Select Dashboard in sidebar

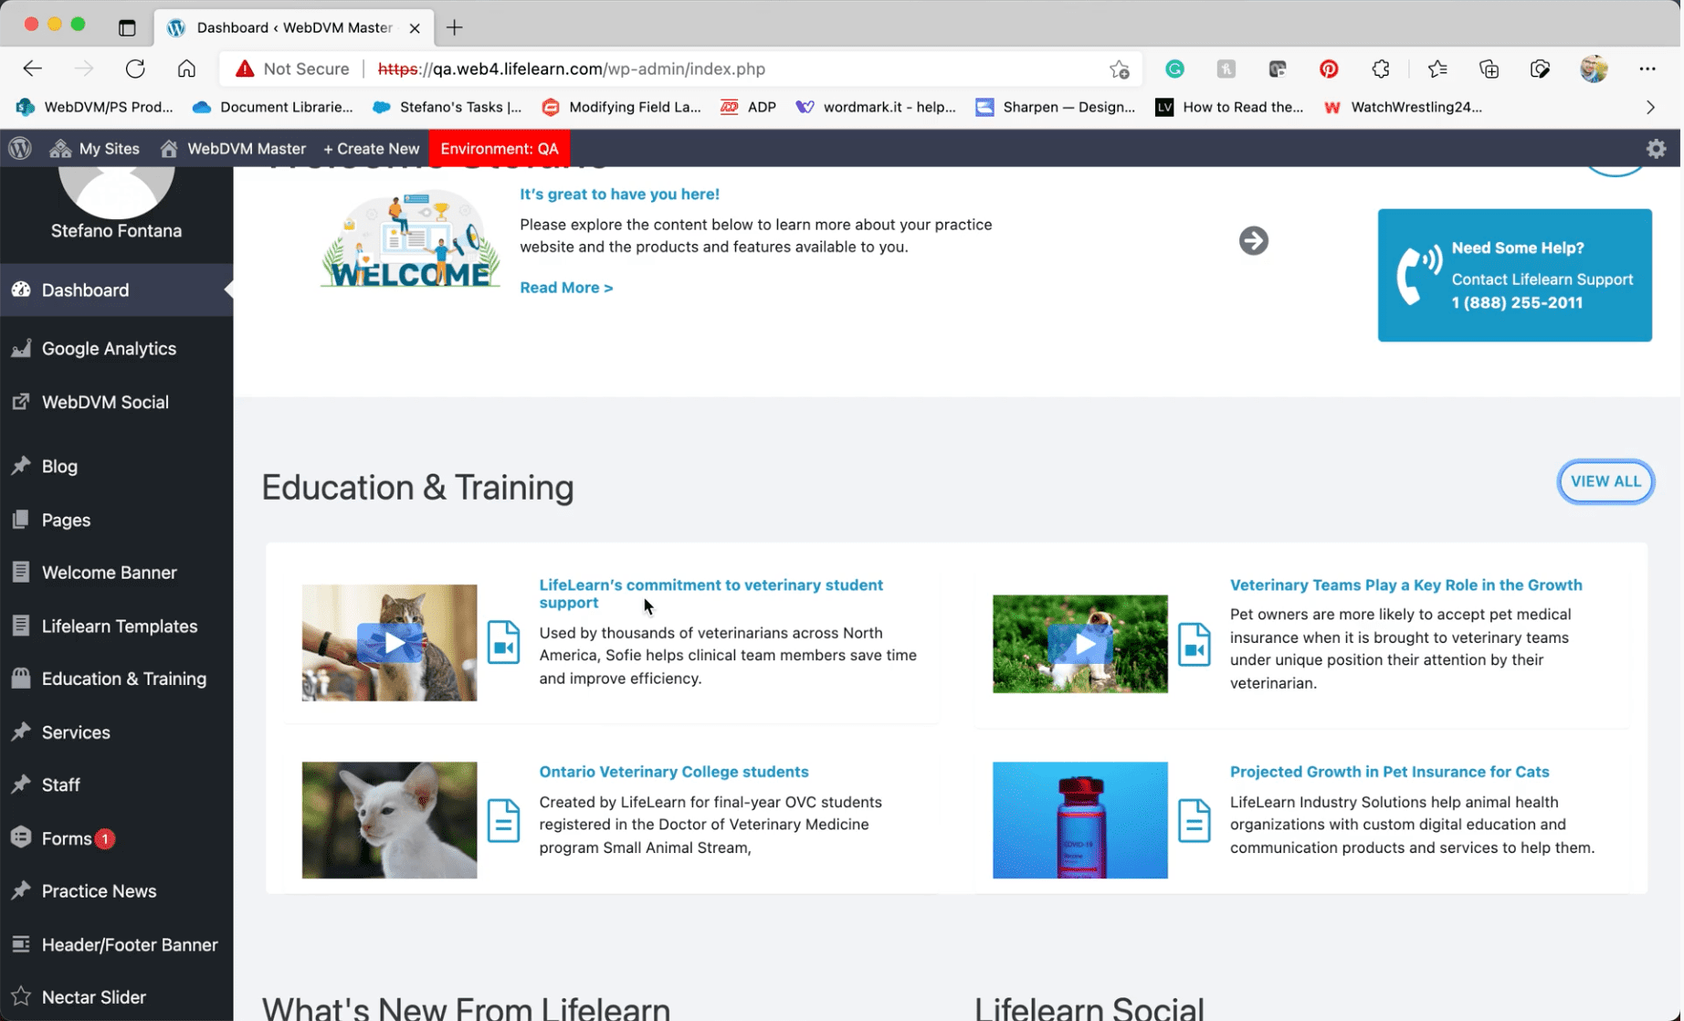pos(116,289)
